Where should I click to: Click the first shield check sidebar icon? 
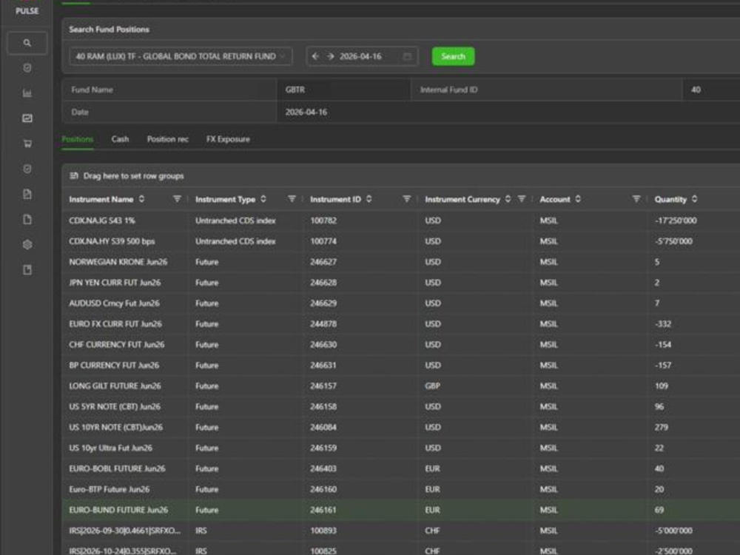point(27,68)
